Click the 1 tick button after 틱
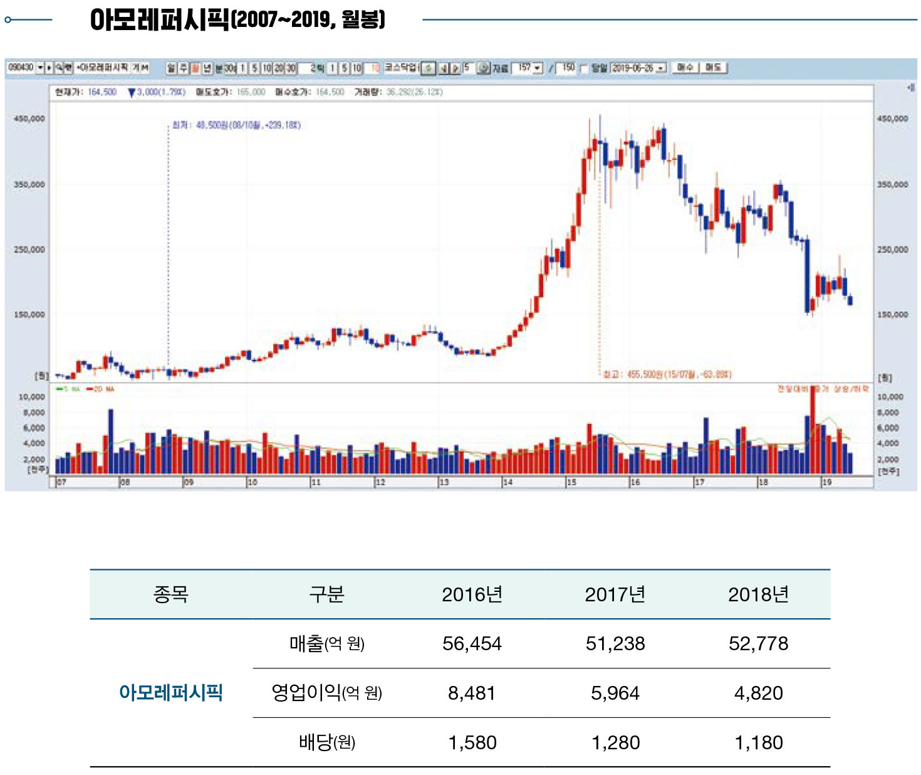Screen dimensions: 921x775 click(333, 68)
